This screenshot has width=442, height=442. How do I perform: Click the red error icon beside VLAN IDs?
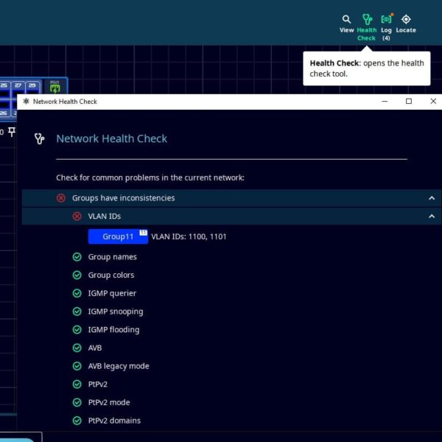77,216
